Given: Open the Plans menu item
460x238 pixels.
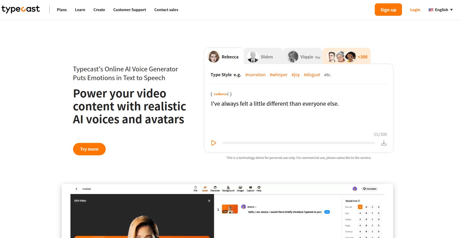Looking at the screenshot, I should pos(62,10).
